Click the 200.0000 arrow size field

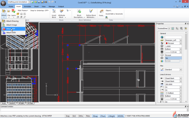pyautogui.click(x=173, y=84)
